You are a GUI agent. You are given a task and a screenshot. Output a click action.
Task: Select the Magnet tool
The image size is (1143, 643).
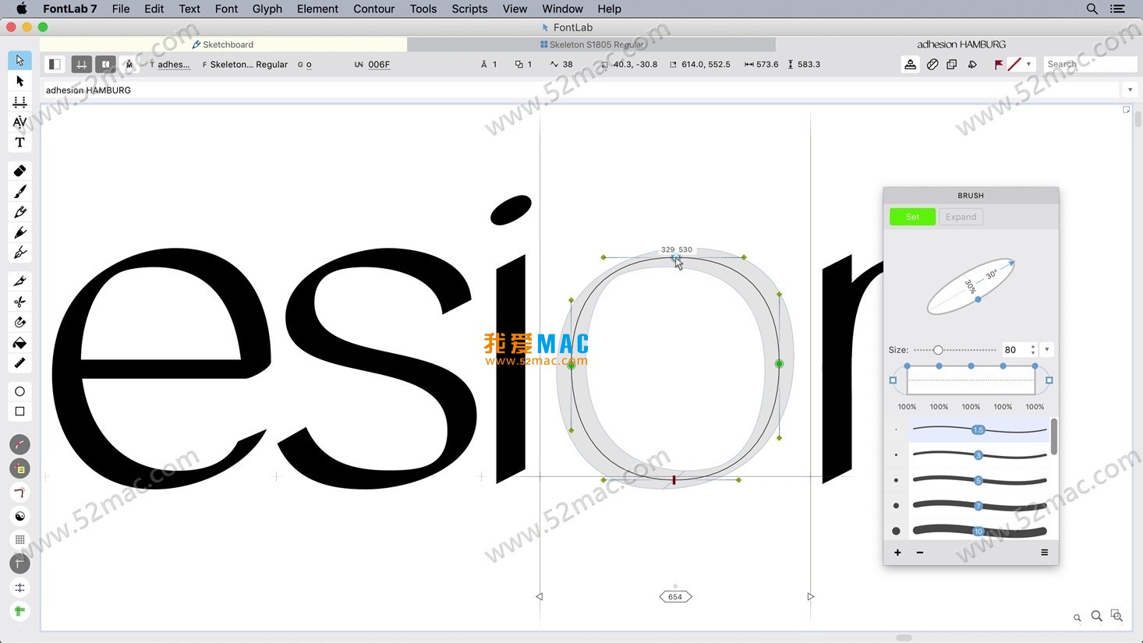tap(19, 322)
